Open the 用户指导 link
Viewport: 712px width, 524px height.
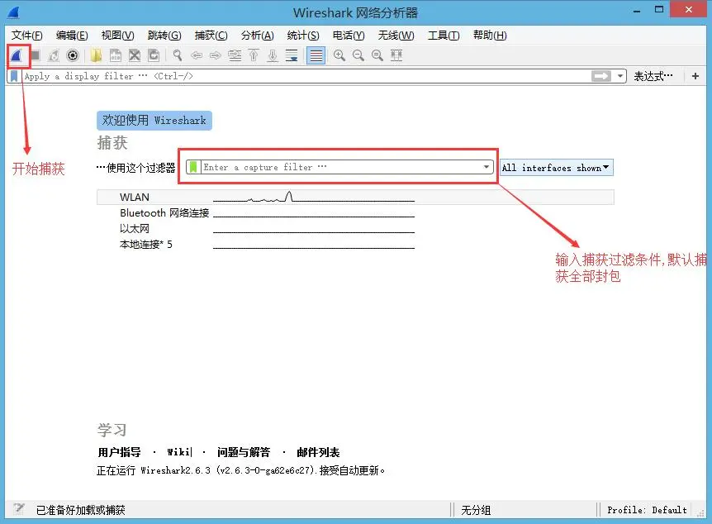point(120,452)
